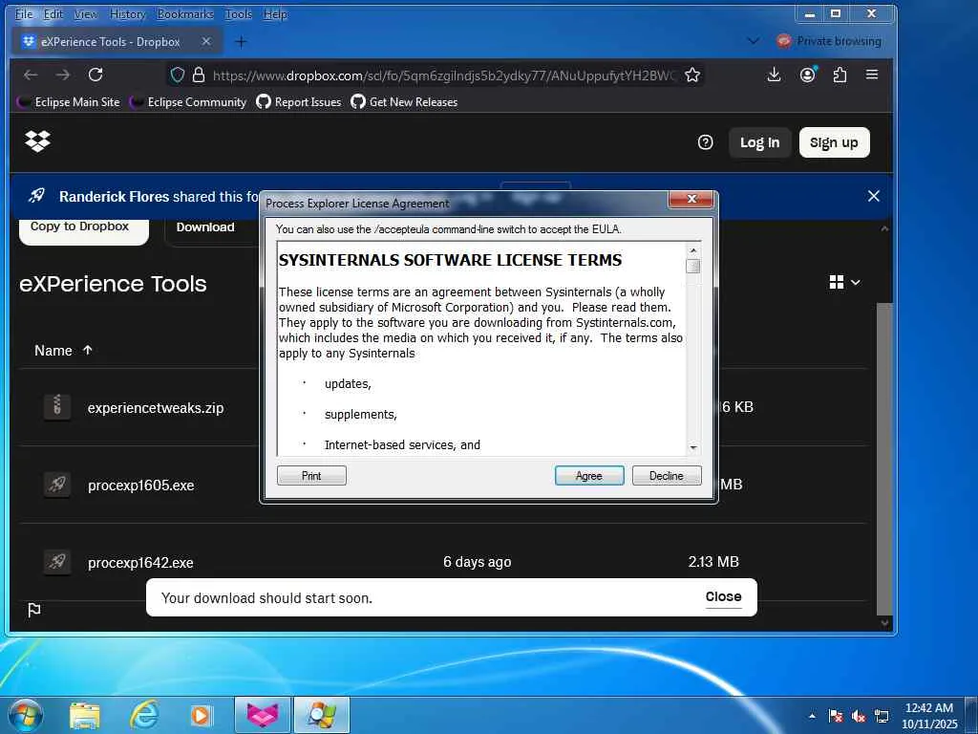Open Windows Explorer from taskbar
The width and height of the screenshot is (978, 734).
click(x=85, y=715)
